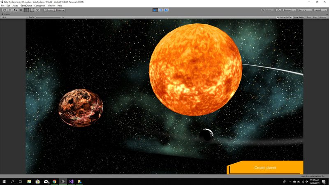Toggle pivot Center button
The image size is (329, 185).
tap(49, 10)
